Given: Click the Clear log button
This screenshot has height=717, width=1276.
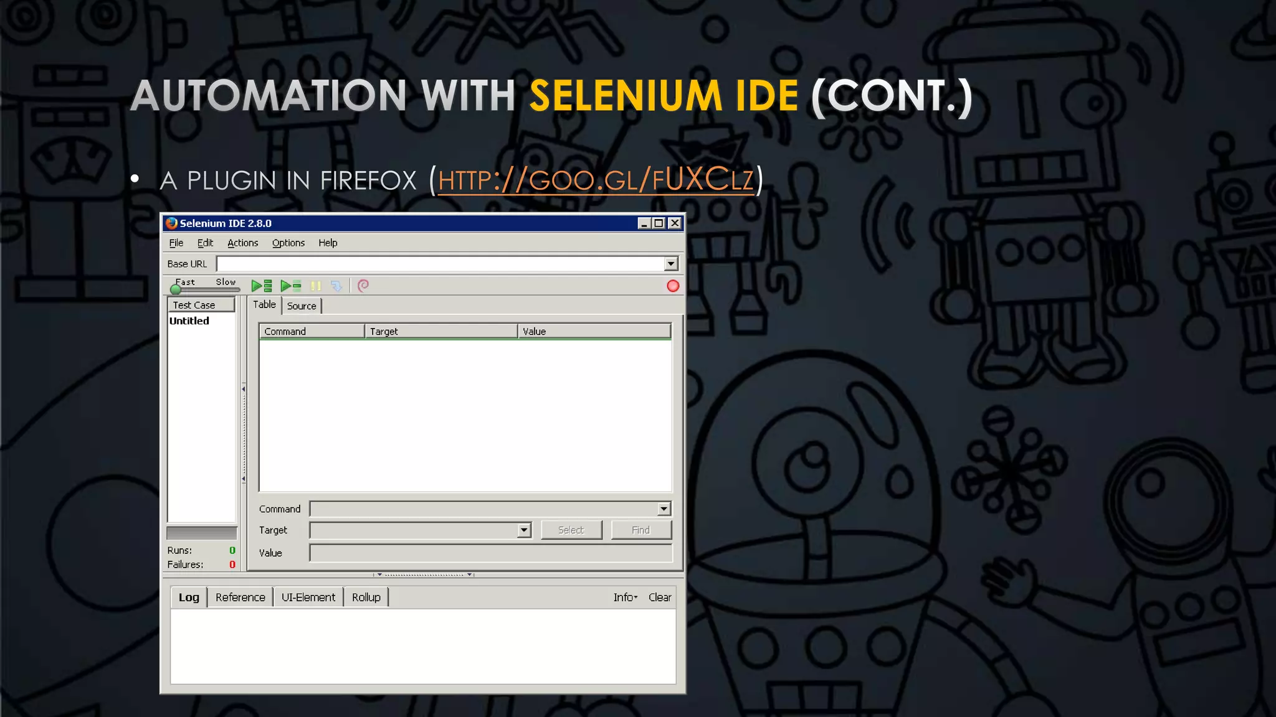Looking at the screenshot, I should pos(659,597).
